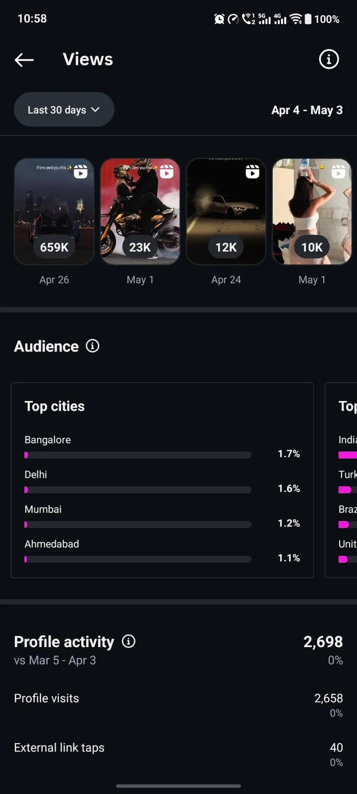Tap the back arrow beside Views

click(24, 60)
